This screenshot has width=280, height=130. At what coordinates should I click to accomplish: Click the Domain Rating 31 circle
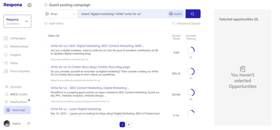pyautogui.click(x=191, y=51)
